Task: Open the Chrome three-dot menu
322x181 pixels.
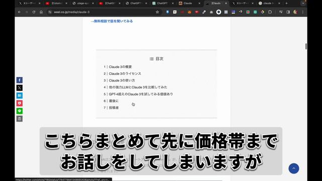Action: [x=303, y=12]
